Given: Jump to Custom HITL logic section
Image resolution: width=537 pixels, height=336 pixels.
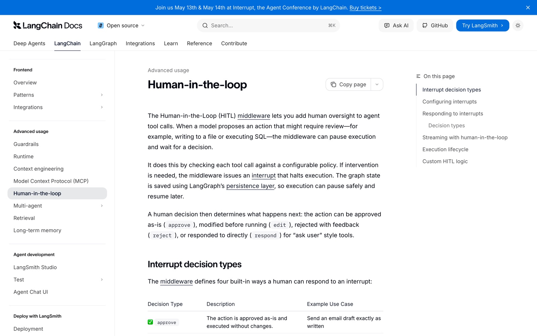Looking at the screenshot, I should (445, 161).
